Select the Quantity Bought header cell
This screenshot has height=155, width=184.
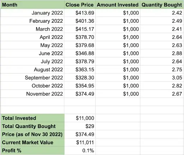[162, 5]
